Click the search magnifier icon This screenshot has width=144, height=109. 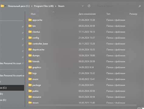pos(139,6)
